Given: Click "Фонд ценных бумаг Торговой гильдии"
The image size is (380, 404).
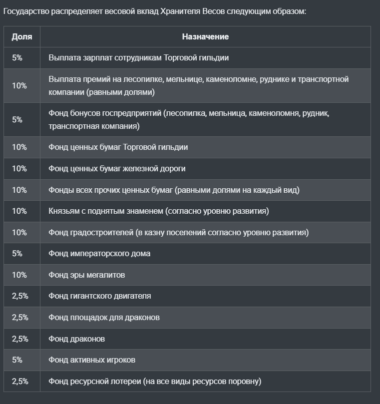Looking at the screenshot, I should coord(118,147).
